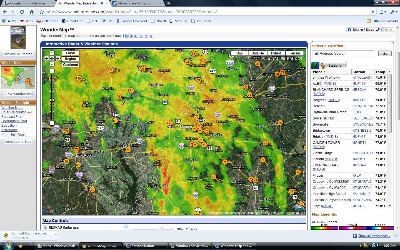Image resolution: width=400 pixels, height=250 pixels.
Task: Open the Weather Maps link
Action: pos(12,108)
